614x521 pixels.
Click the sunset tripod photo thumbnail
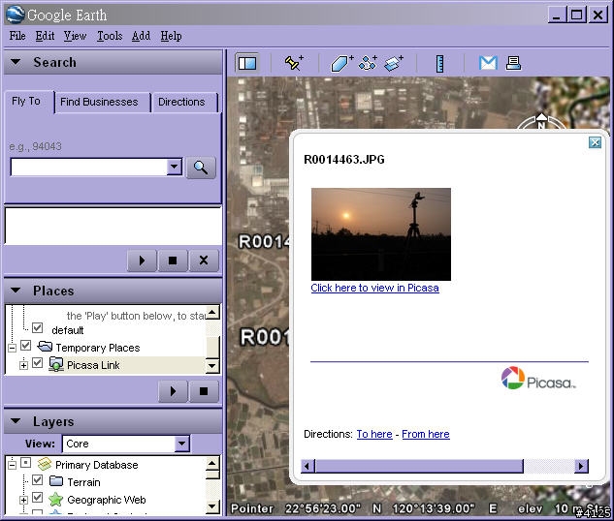[381, 234]
